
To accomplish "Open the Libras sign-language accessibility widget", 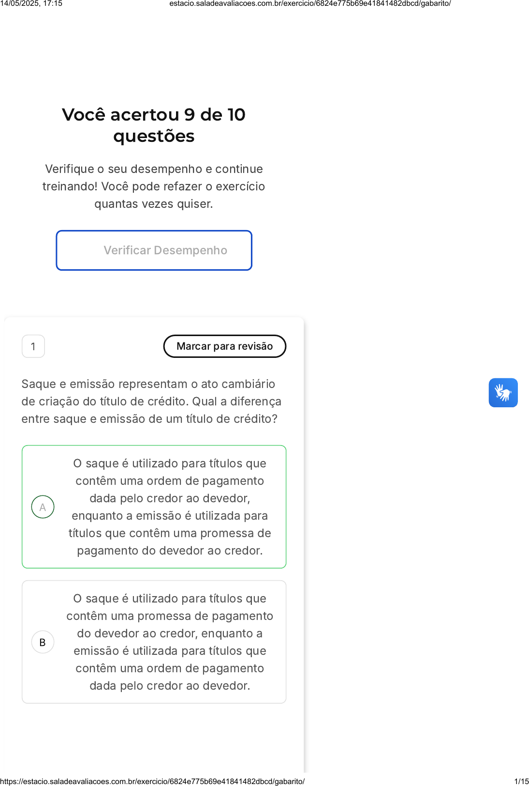I will [503, 393].
